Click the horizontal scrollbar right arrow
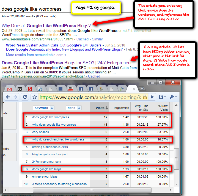The image size is (198, 196). coord(170,190)
